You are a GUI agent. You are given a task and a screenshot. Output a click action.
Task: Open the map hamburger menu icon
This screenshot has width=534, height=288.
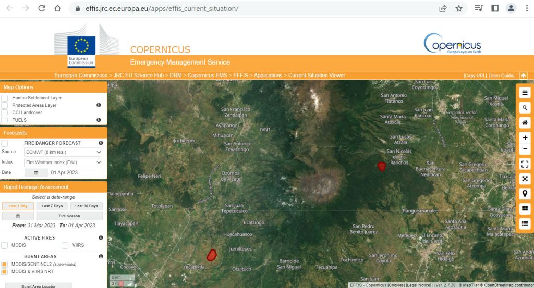tap(525, 93)
